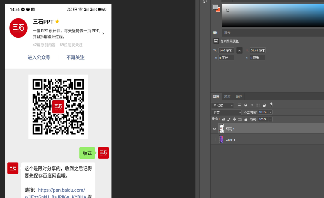Open the 正常 blend mode dropdown

pos(226,113)
